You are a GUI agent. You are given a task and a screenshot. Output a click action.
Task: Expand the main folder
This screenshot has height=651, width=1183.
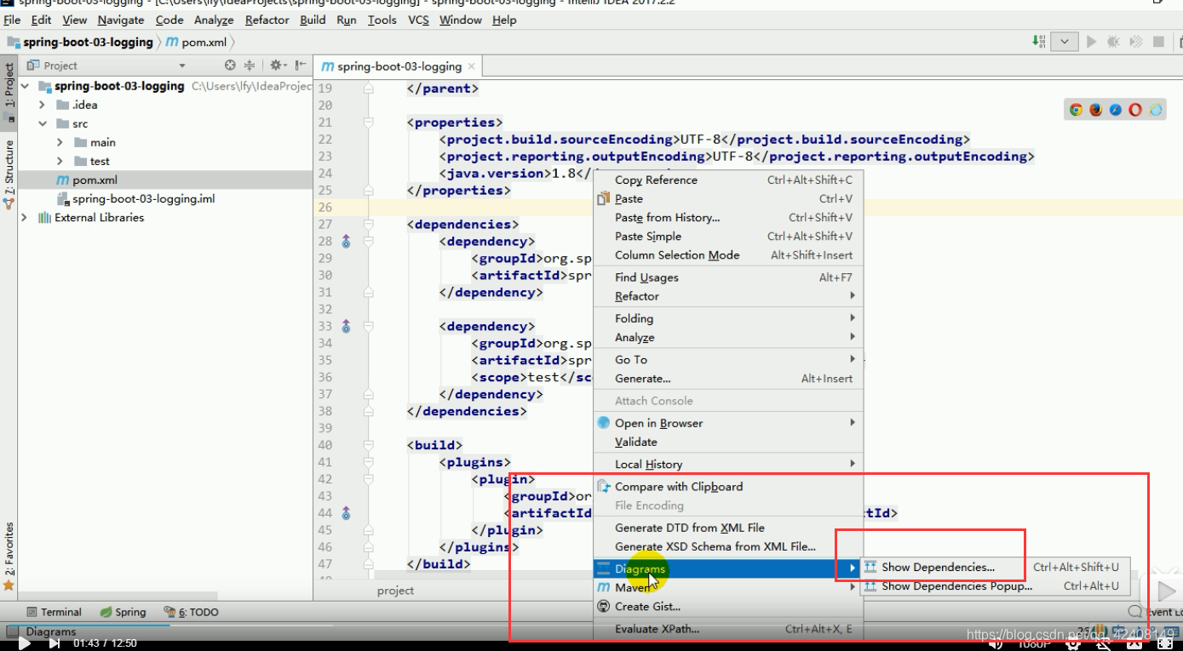coord(60,142)
